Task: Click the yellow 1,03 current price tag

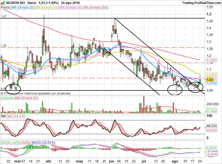Action: [x=210, y=79]
